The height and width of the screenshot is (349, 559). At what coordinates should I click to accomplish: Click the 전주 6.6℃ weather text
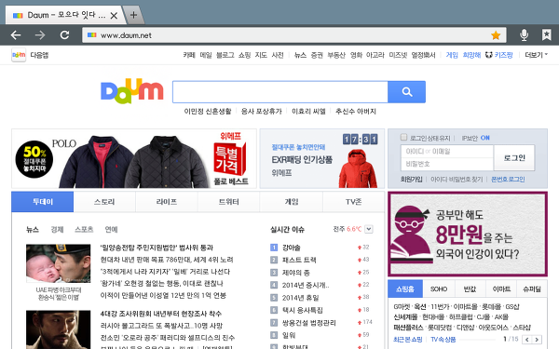click(348, 229)
